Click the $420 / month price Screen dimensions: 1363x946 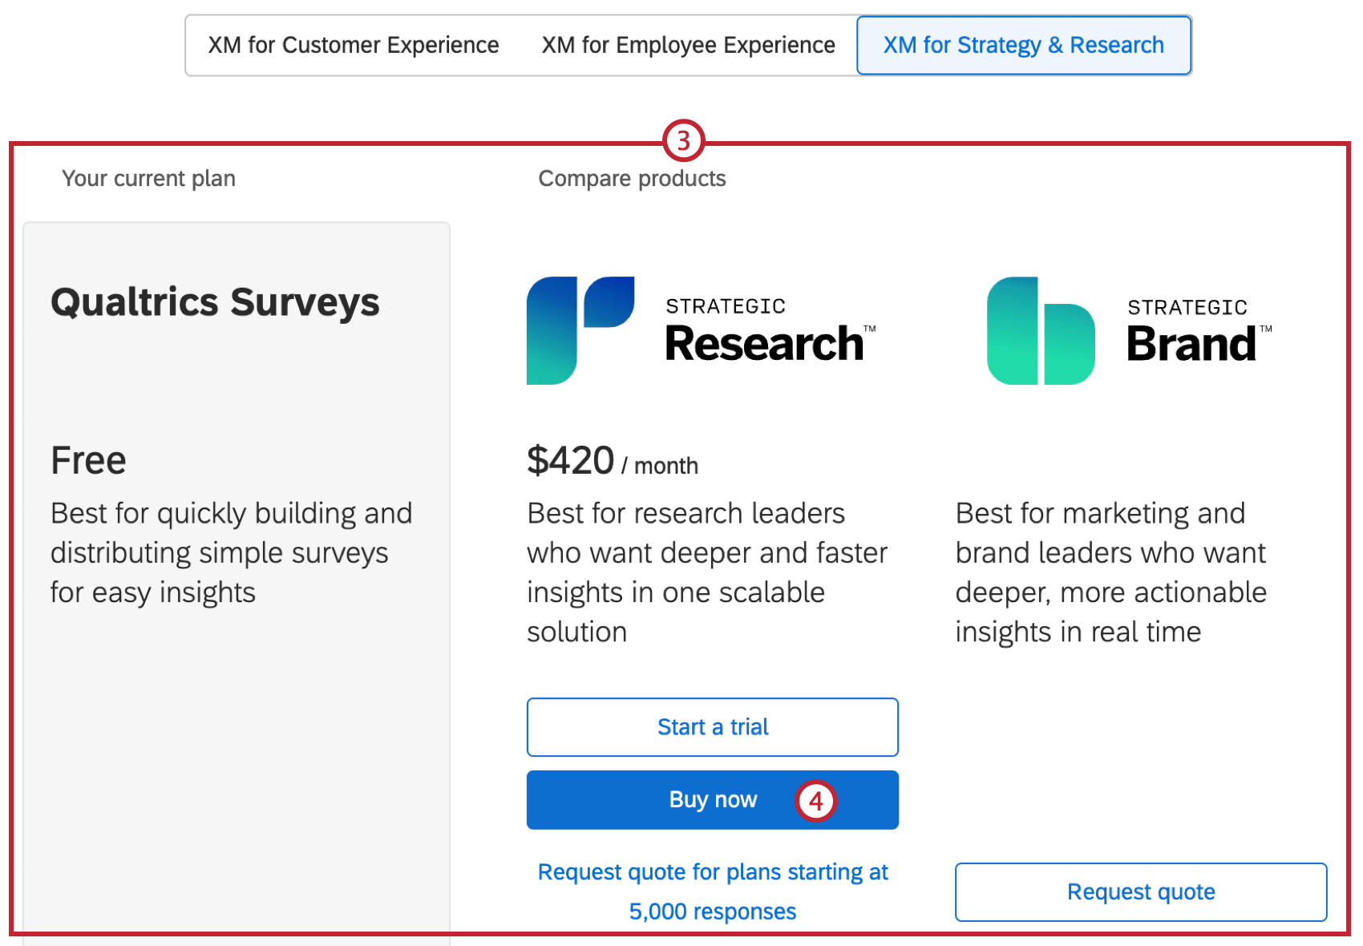[612, 462]
